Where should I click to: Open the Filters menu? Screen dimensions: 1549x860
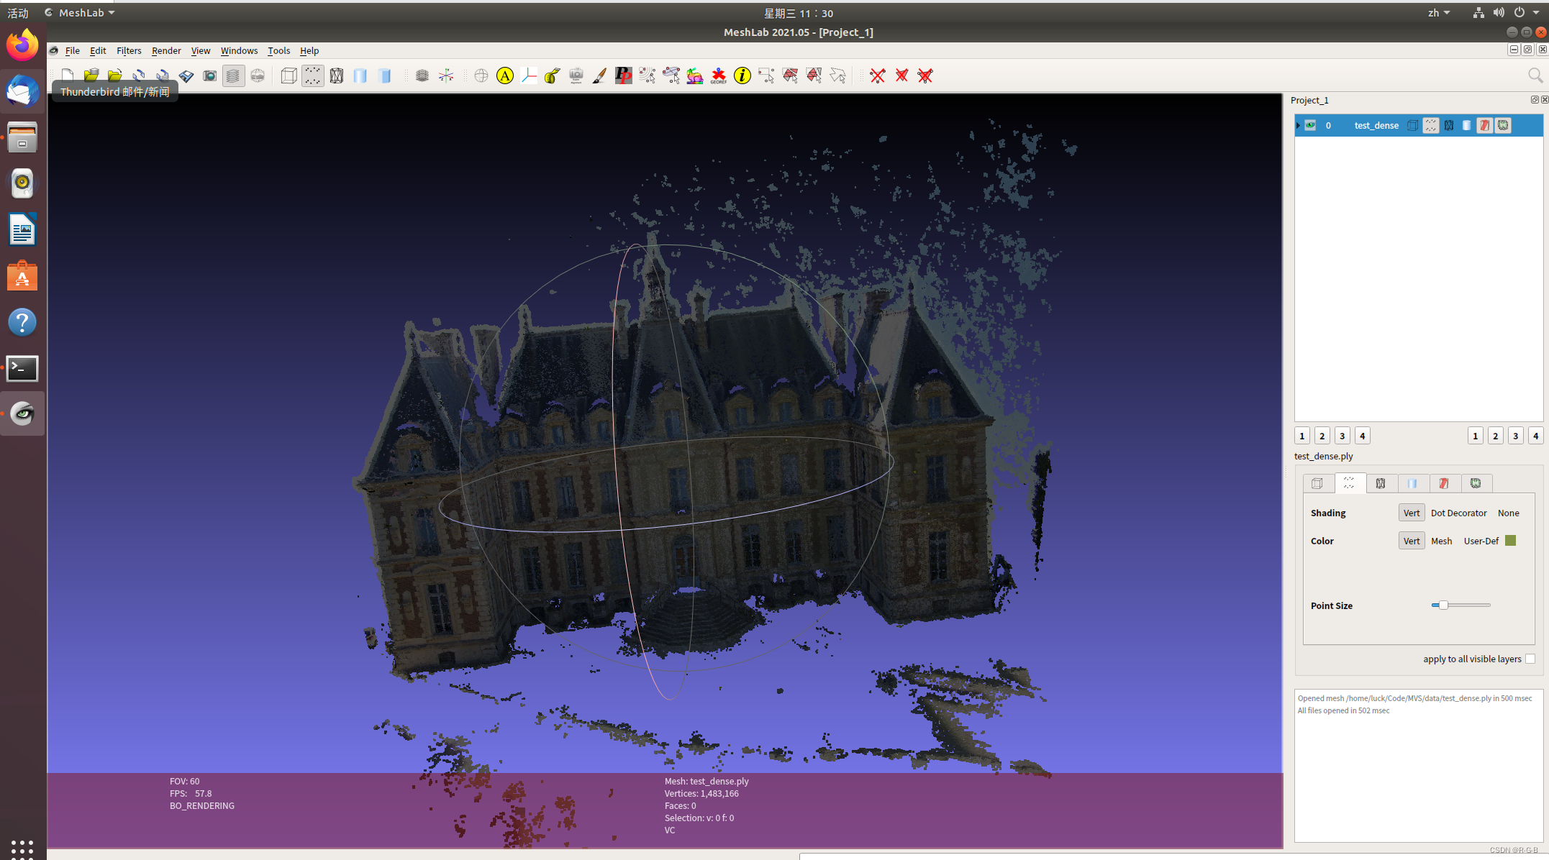pyautogui.click(x=129, y=50)
